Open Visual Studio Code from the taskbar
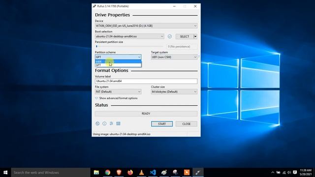Screen dimensions: 315x177 [x=153, y=173]
